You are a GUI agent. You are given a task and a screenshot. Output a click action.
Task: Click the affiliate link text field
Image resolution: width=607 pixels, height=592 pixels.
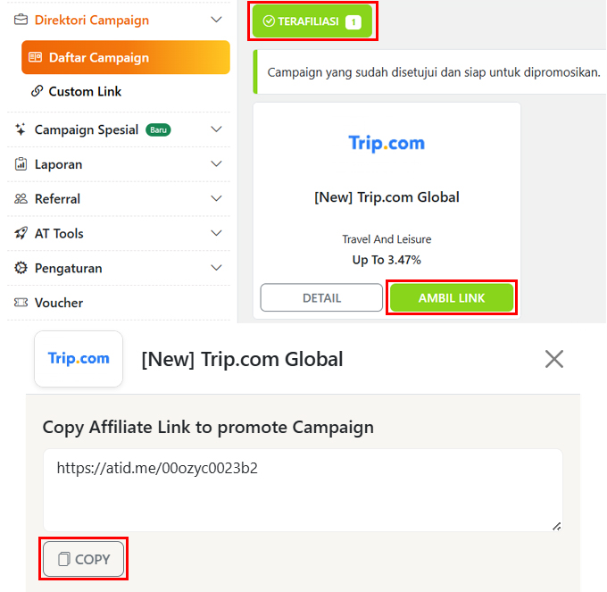point(303,489)
